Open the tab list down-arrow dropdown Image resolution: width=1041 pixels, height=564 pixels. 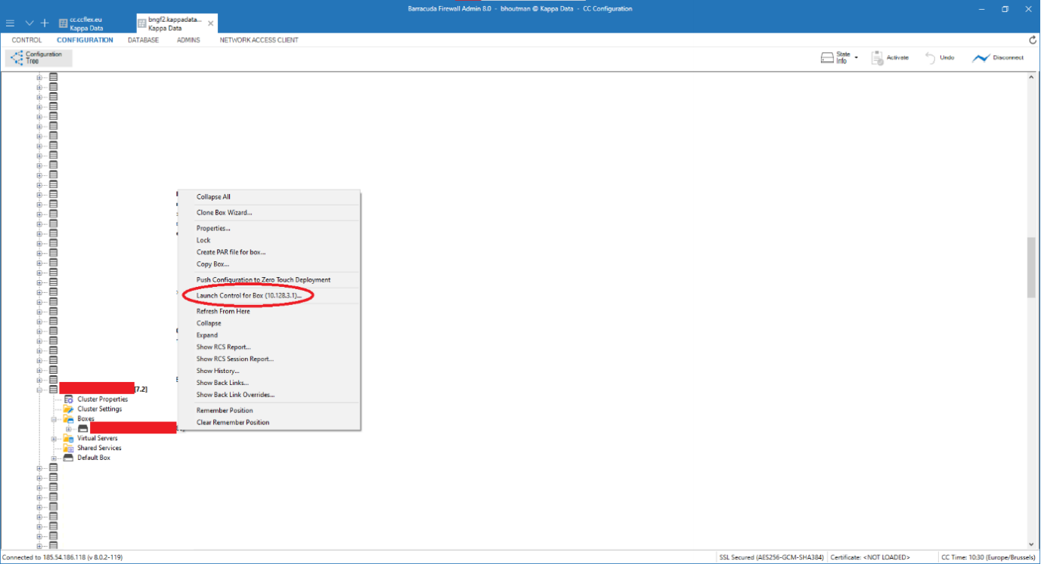pyautogui.click(x=29, y=23)
